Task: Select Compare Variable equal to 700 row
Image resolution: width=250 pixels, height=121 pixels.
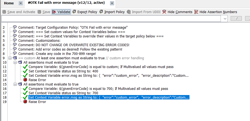Action: (x=98, y=88)
